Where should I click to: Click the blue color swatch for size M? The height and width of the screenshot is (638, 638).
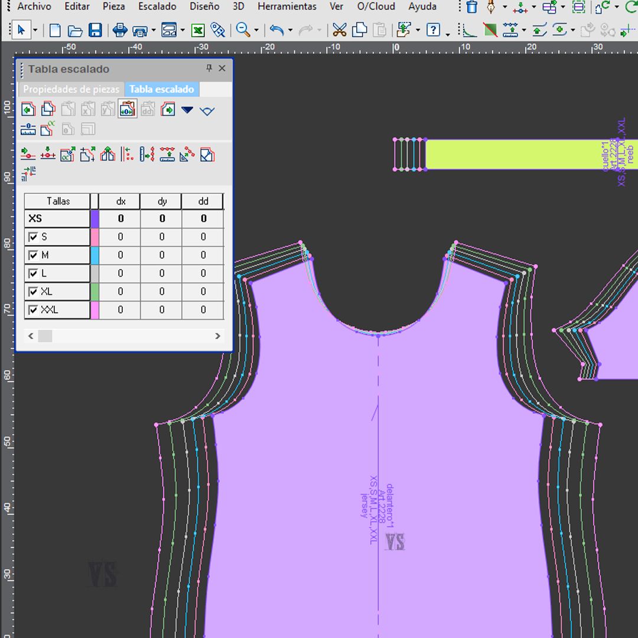tap(95, 255)
